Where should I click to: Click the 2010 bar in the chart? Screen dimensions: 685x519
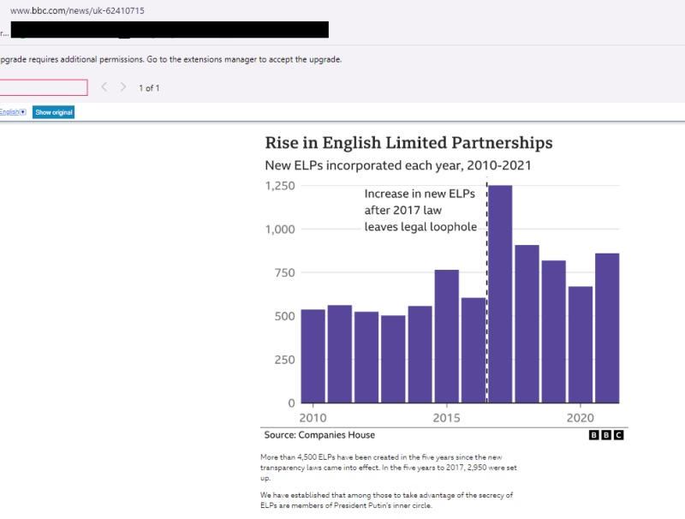313,355
